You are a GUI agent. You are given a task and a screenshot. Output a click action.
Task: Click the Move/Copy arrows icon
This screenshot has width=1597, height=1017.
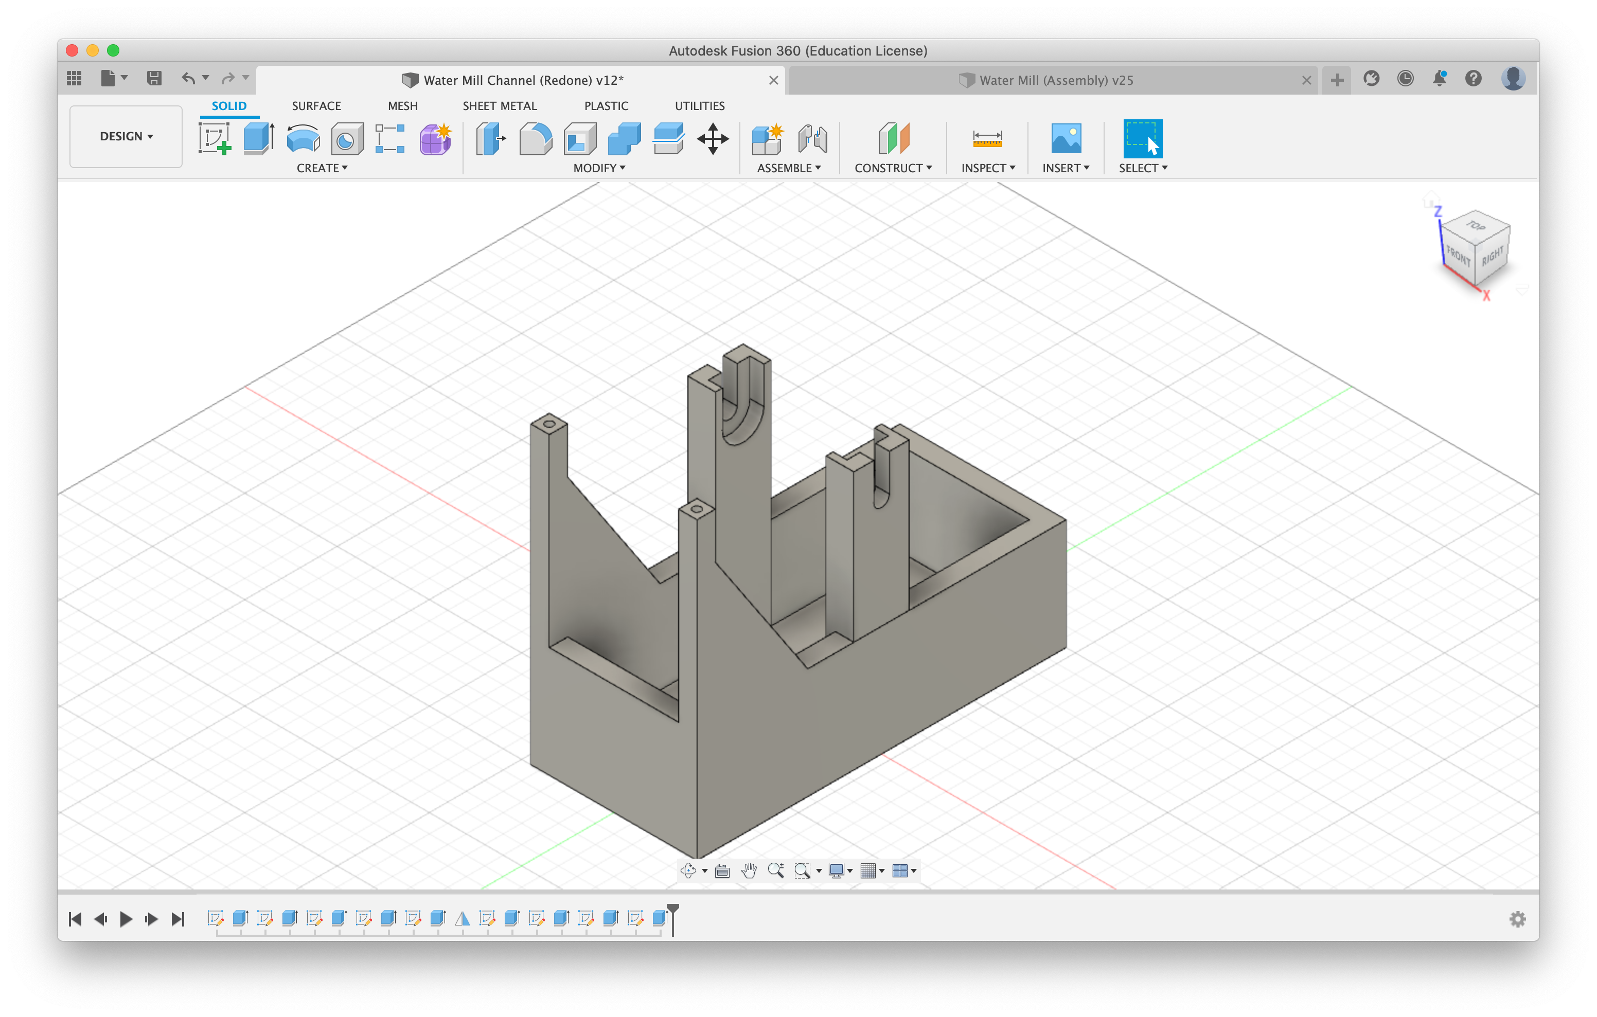click(x=712, y=138)
